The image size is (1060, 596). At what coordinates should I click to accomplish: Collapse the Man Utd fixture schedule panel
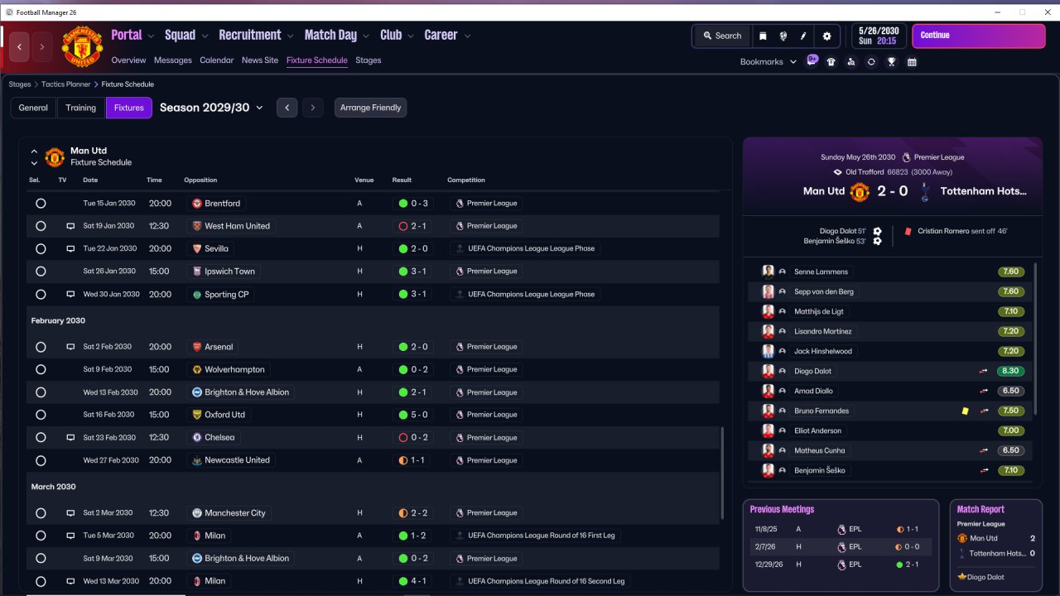click(x=34, y=152)
